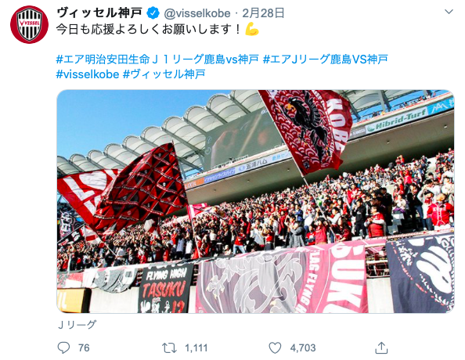The image size is (465, 360).
Task: Open hashtag #エアJリーグ鹿島VS神戸
Action: pos(326,59)
